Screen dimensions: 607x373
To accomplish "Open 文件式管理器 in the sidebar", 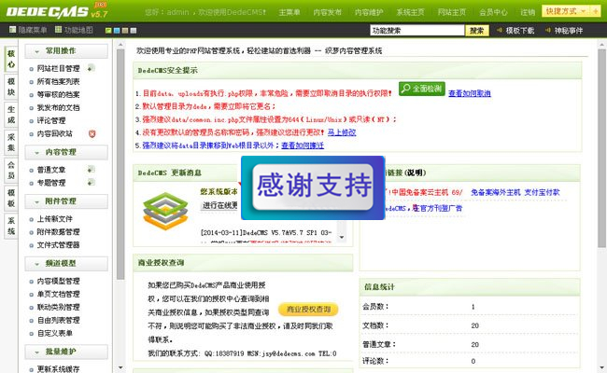I will (58, 244).
